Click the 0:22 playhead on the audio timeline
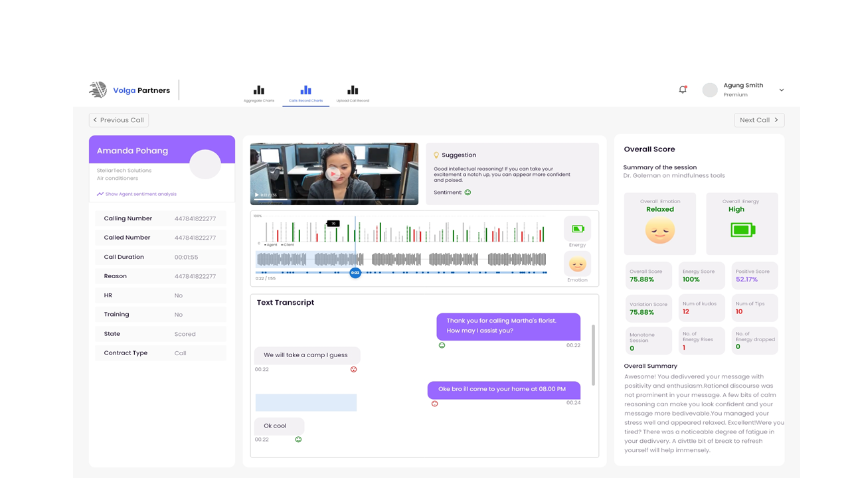Viewport: 850px width, 478px height. (355, 273)
